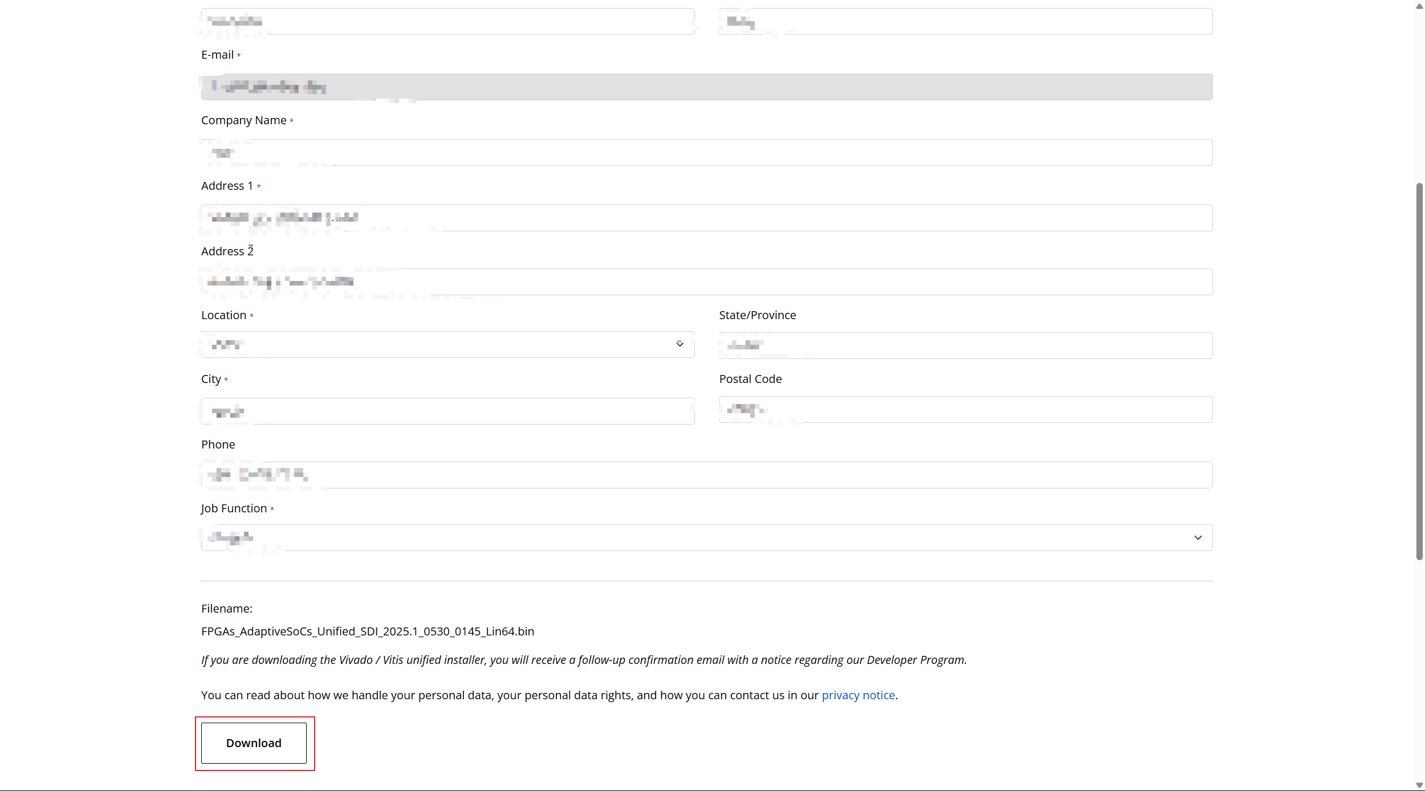The height and width of the screenshot is (791, 1425).
Task: Focus the Company Name input
Action: click(706, 152)
